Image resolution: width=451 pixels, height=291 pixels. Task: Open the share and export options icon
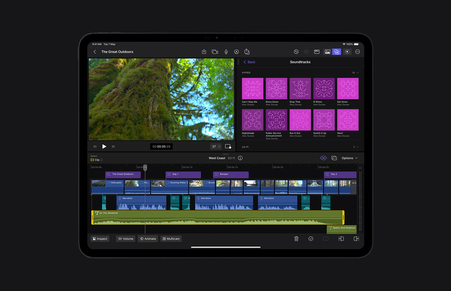[x=247, y=51]
